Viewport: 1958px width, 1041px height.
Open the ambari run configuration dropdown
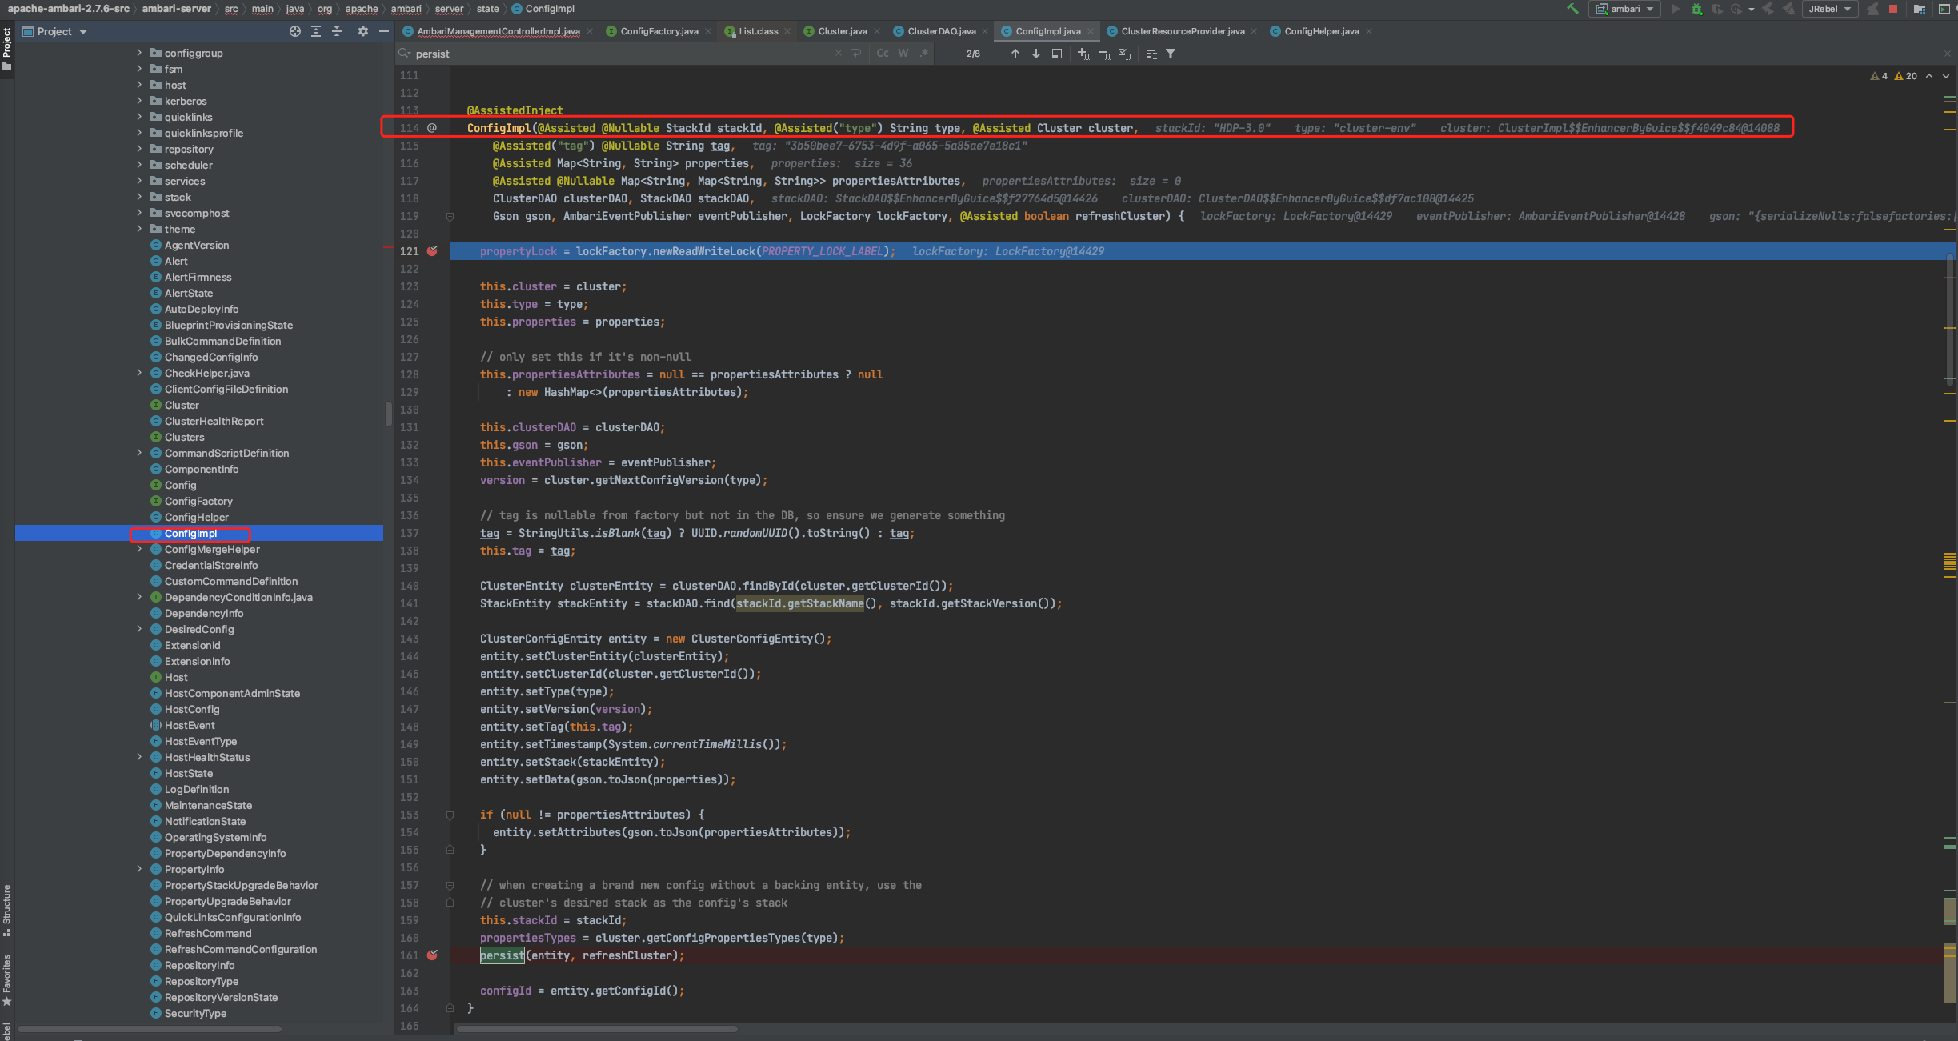pyautogui.click(x=1624, y=9)
